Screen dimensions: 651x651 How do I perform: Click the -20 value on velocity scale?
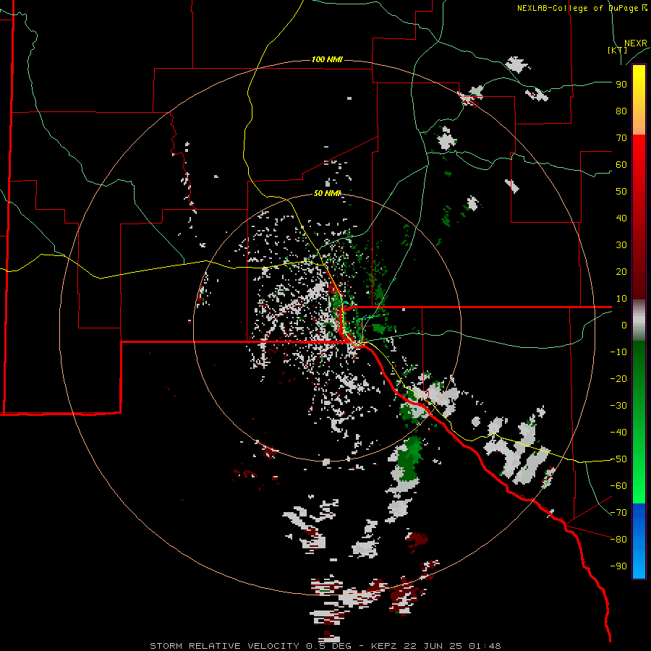(x=618, y=378)
